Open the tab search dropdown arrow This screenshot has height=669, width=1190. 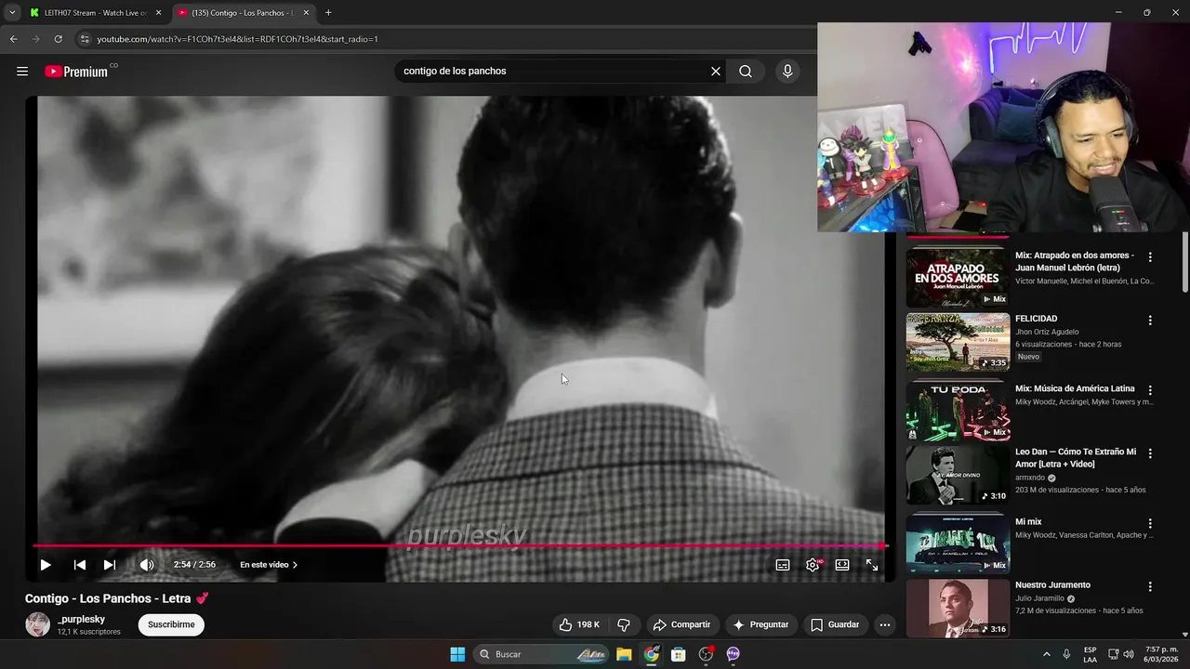[x=12, y=13]
